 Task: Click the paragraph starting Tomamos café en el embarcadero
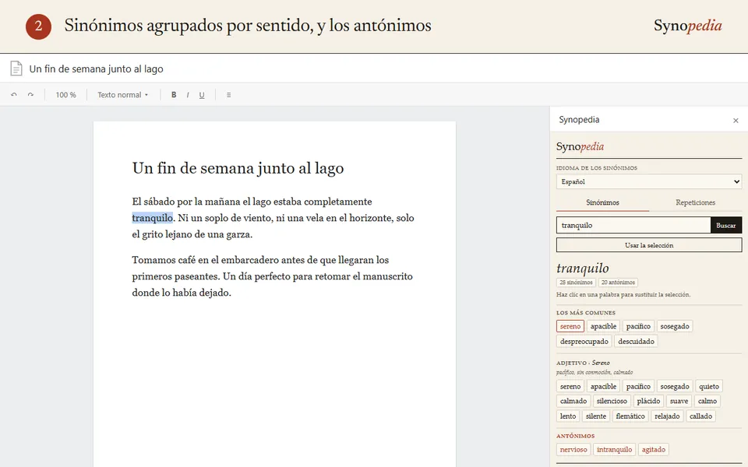click(273, 276)
